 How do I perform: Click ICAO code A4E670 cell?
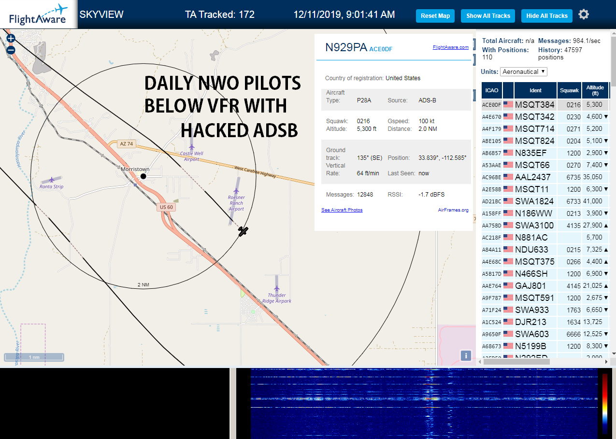click(491, 116)
